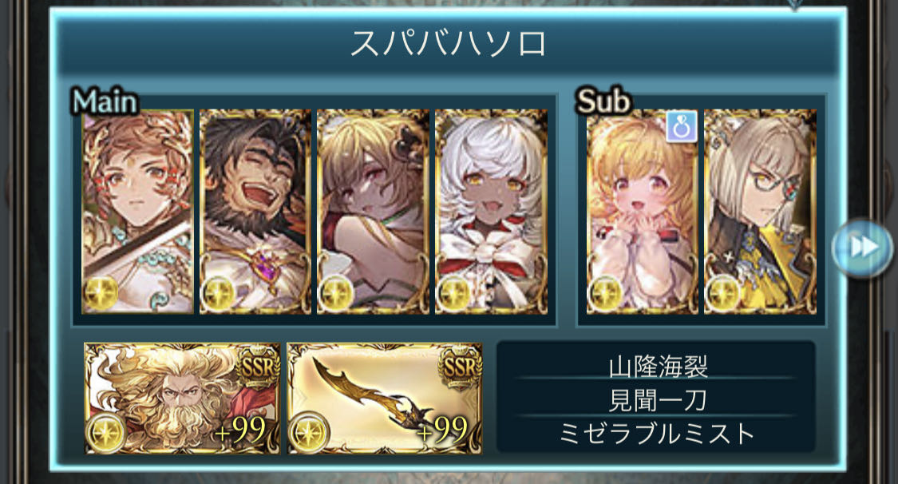
Task: Click the blue ring icon on blonde sub character
Action: pyautogui.click(x=682, y=126)
